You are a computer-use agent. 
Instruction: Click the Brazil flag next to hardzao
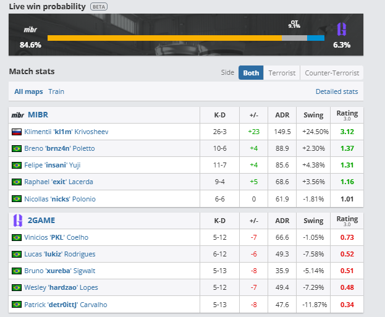point(17,287)
